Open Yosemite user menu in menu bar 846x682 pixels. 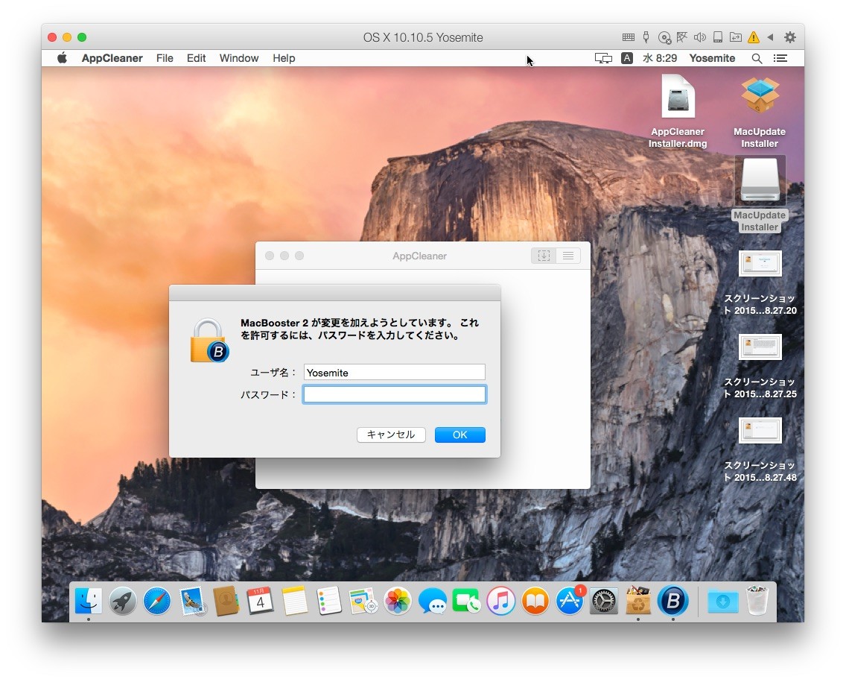[712, 58]
